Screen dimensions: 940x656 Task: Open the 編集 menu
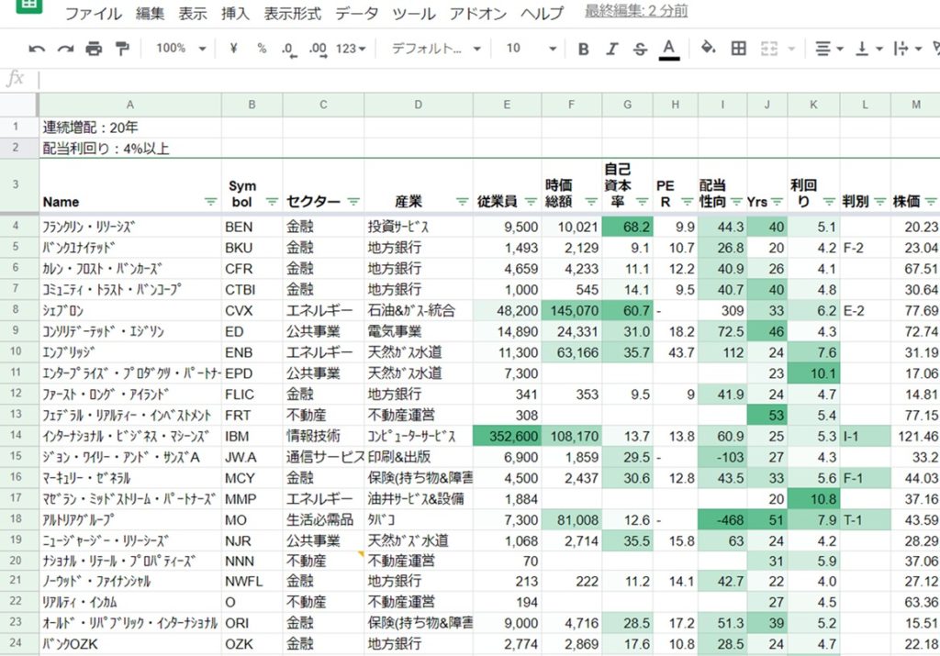click(x=150, y=13)
